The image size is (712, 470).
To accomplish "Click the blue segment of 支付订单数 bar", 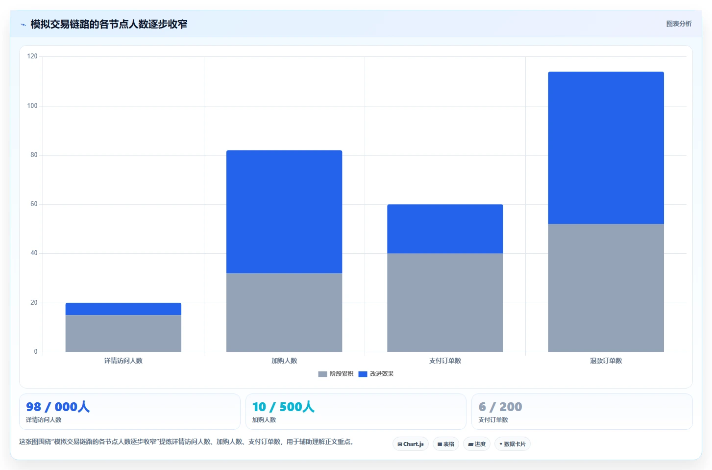I will (445, 229).
